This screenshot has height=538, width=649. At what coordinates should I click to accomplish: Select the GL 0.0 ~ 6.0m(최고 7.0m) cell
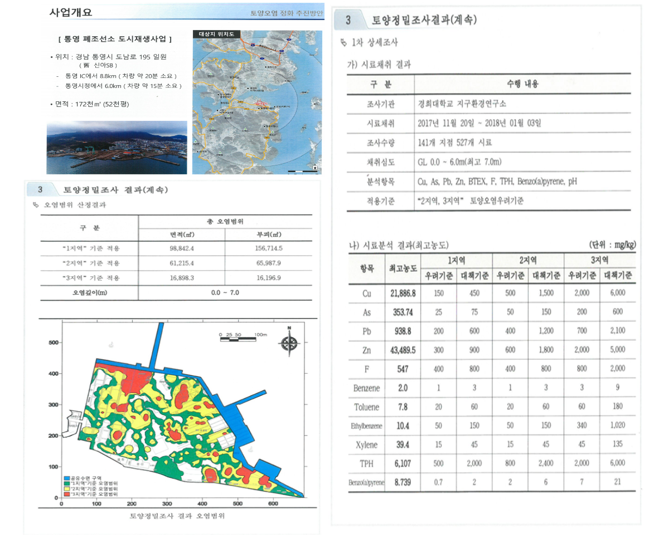click(x=460, y=162)
